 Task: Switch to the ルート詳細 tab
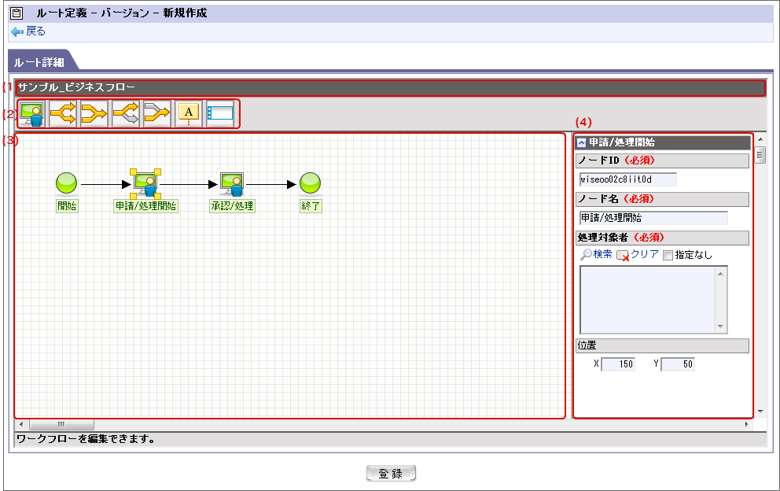coord(40,62)
